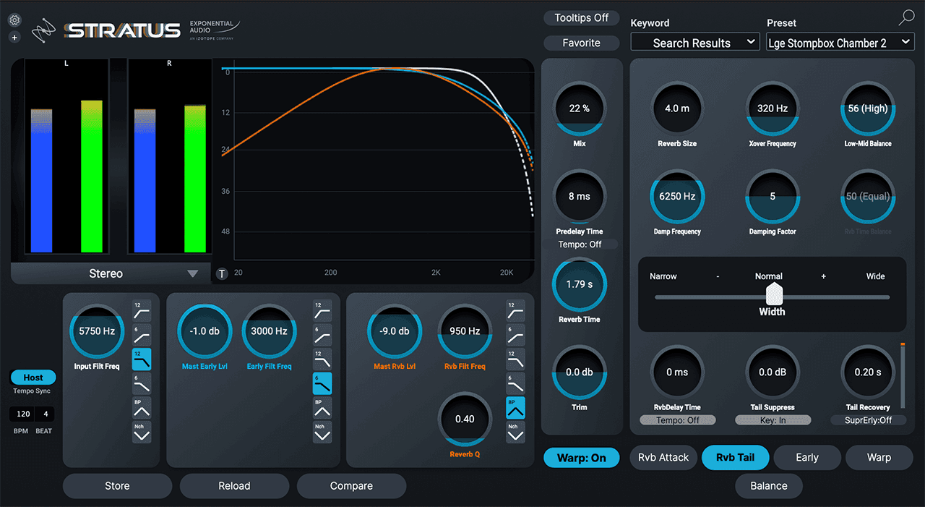Screen dimensions: 925x507
Task: Select Early filter 6 dB high-pass shape
Action: (x=322, y=336)
